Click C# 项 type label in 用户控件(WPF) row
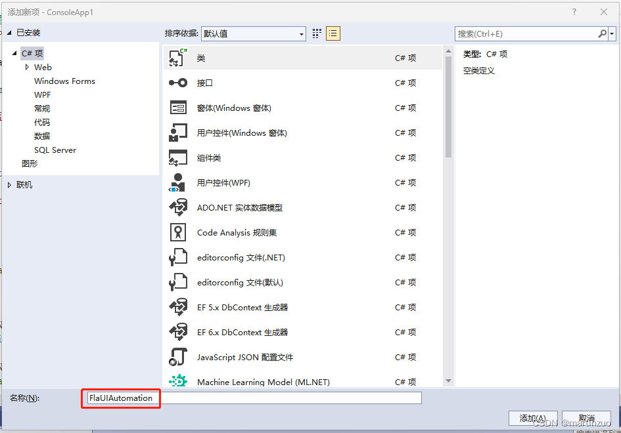 point(405,182)
